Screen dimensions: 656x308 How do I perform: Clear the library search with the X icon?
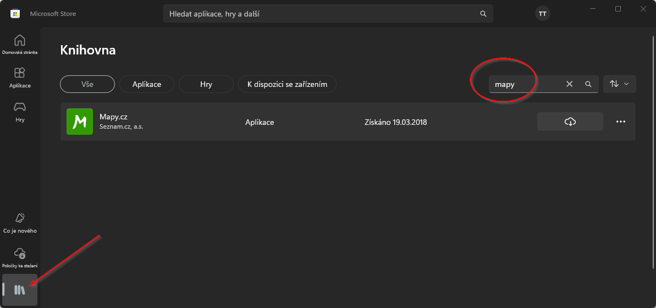click(569, 84)
